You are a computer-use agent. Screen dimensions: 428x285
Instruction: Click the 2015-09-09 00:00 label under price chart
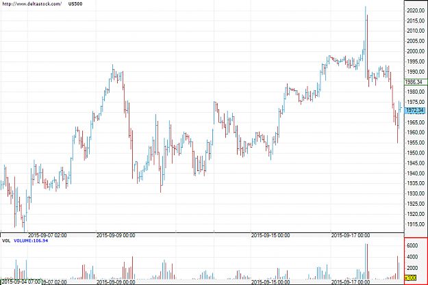coord(116,235)
